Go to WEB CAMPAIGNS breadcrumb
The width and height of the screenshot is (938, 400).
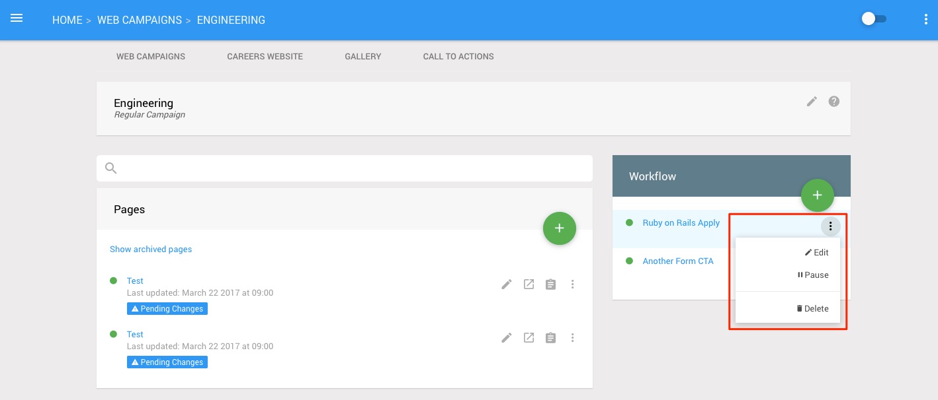click(x=139, y=20)
